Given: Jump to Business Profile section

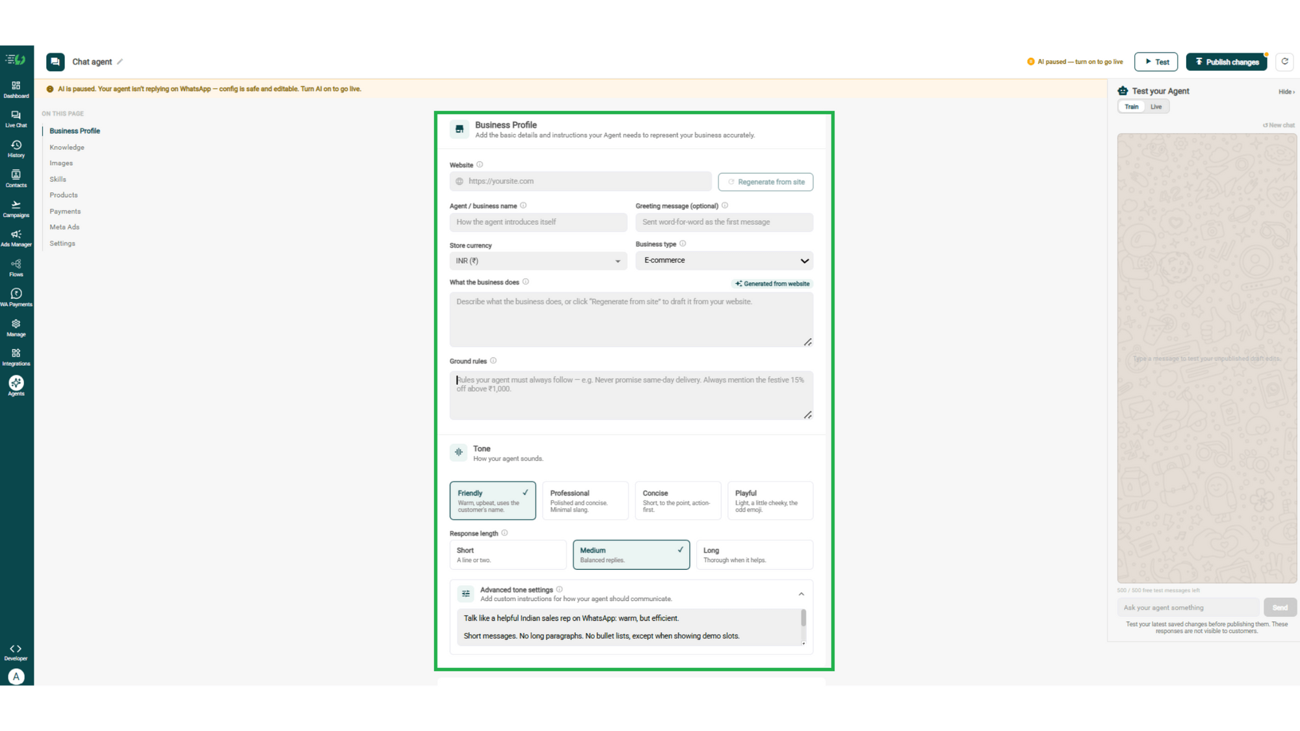Looking at the screenshot, I should (75, 131).
